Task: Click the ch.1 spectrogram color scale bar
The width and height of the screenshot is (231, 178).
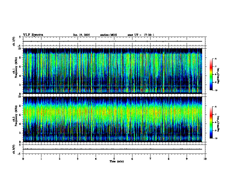Action: coord(211,74)
